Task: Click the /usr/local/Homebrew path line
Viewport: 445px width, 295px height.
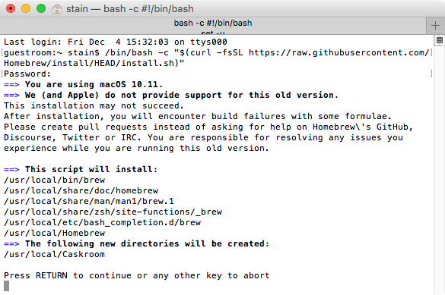Action: click(55, 233)
